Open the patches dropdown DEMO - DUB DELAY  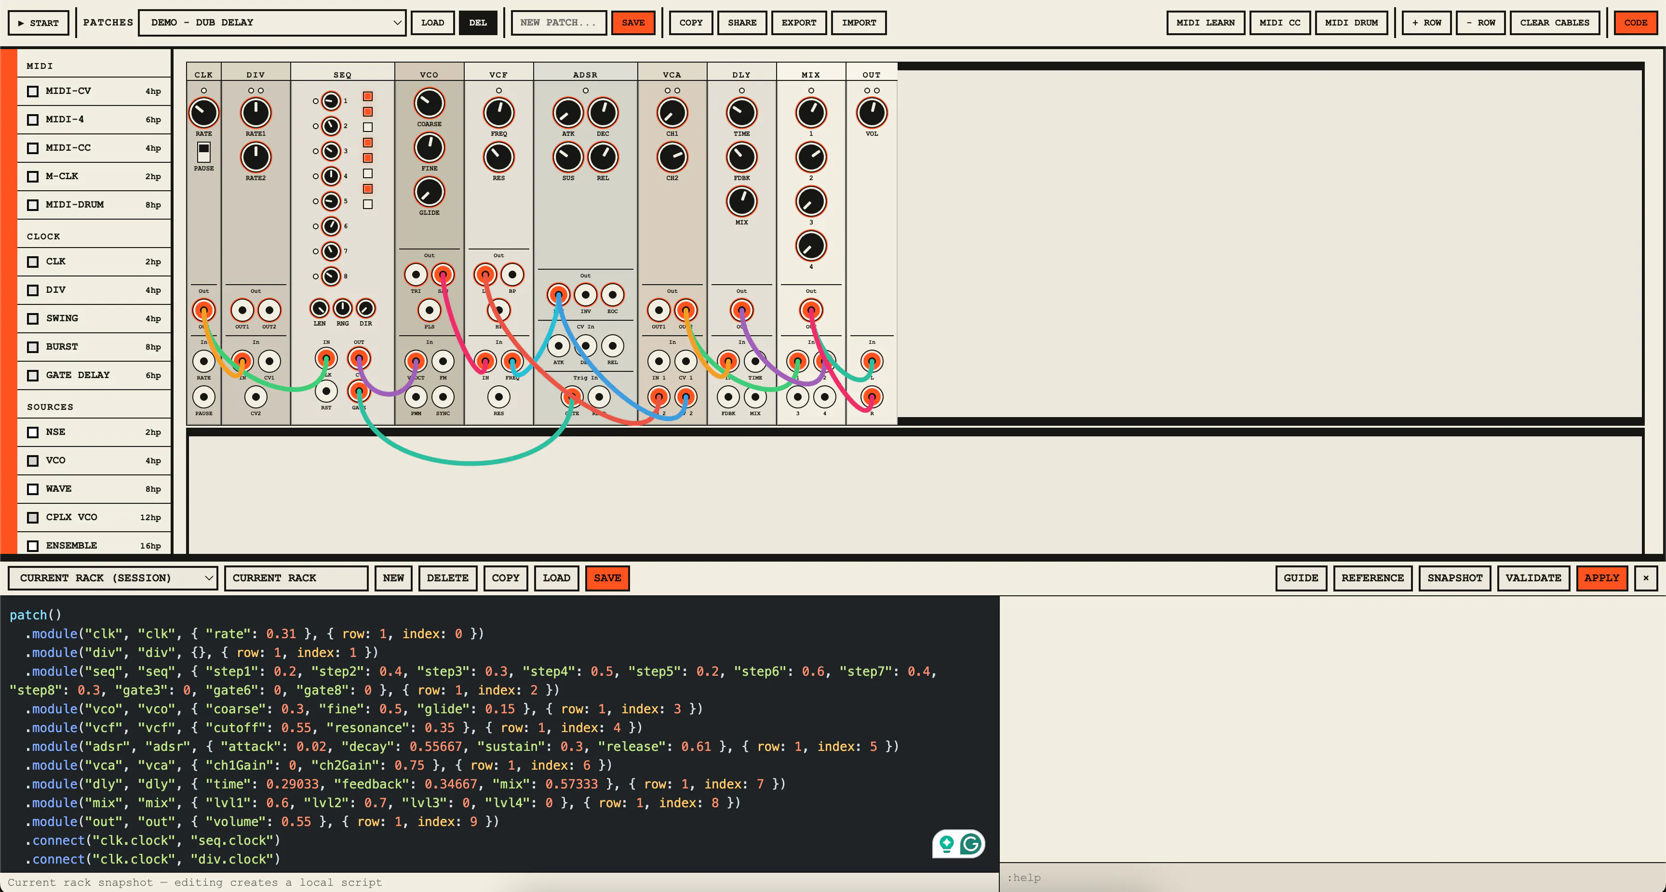[x=272, y=23]
